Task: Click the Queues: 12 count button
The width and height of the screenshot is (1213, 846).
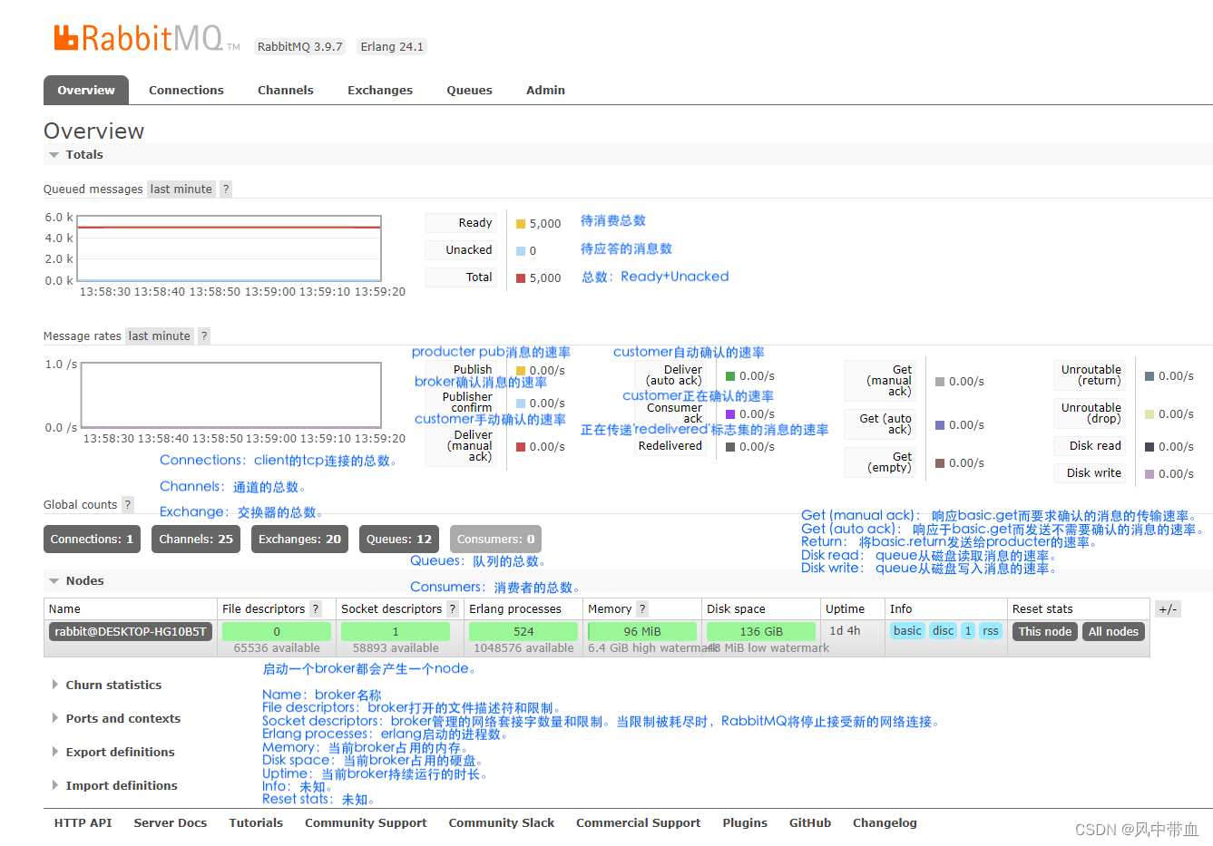Action: pyautogui.click(x=399, y=539)
